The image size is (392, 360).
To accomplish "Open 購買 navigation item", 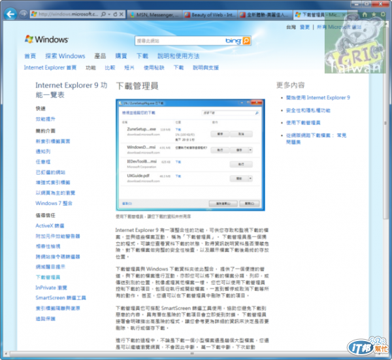I will tap(121, 56).
